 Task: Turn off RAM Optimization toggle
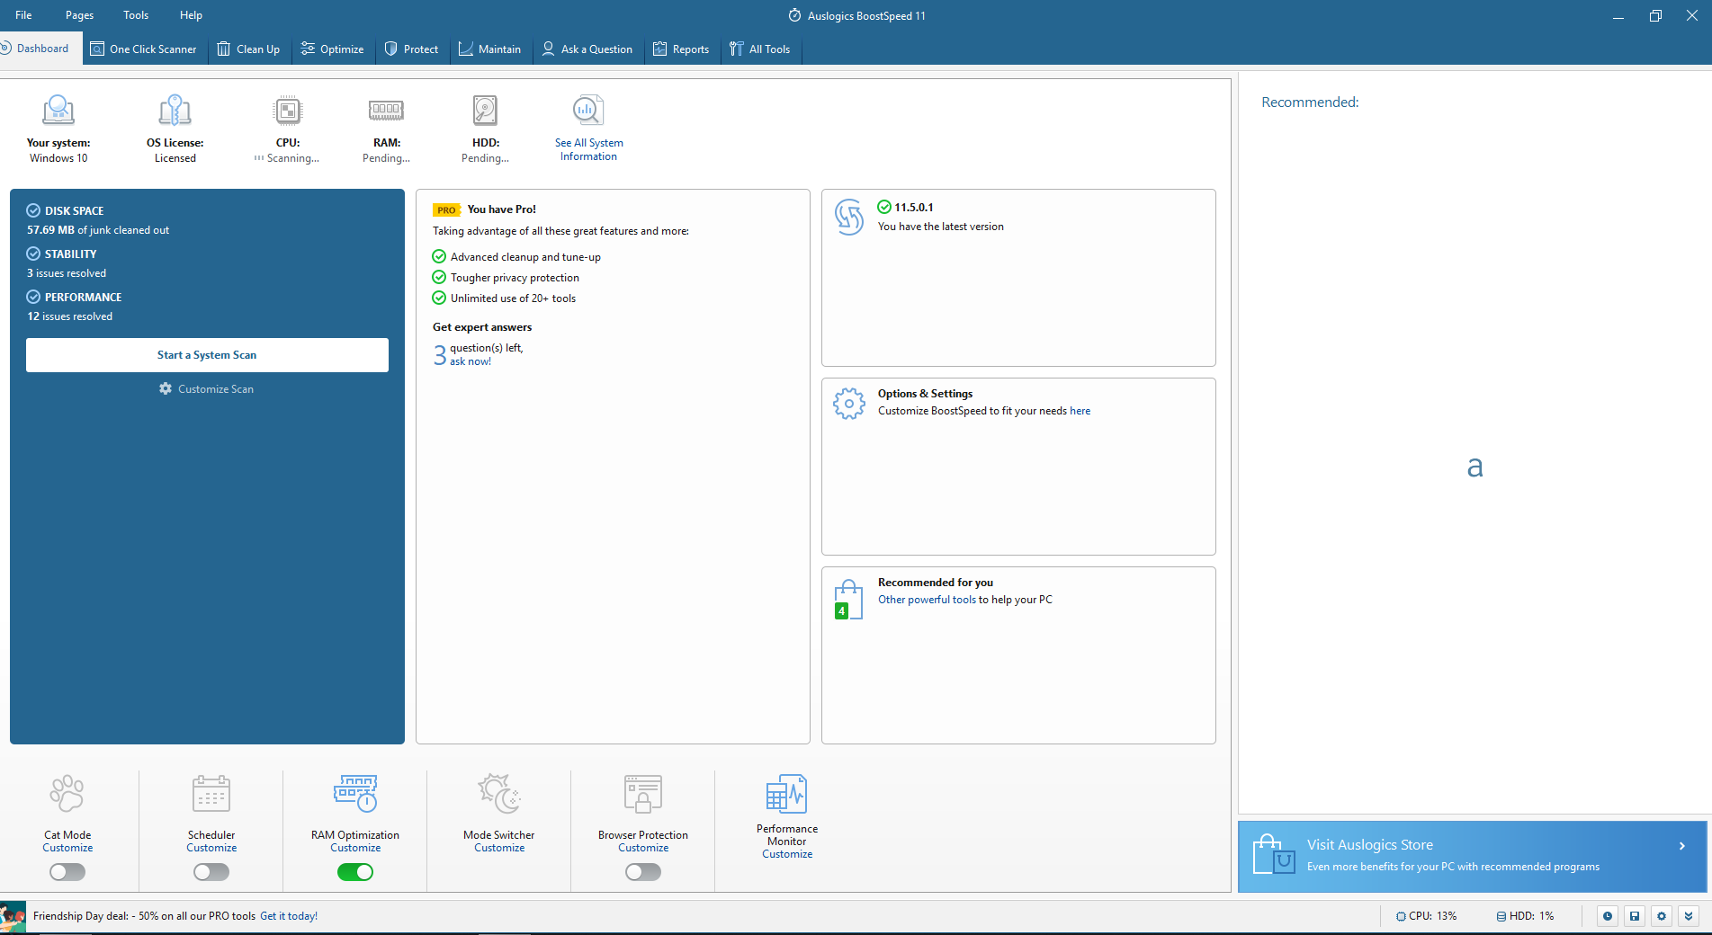tap(355, 872)
